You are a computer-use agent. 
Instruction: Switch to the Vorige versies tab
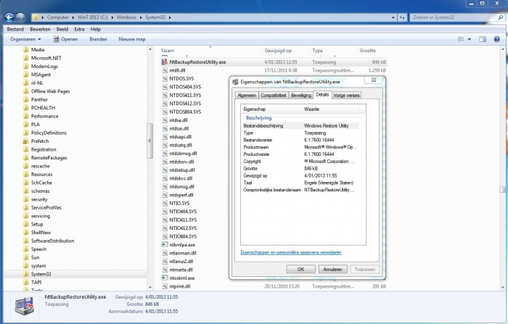click(346, 95)
